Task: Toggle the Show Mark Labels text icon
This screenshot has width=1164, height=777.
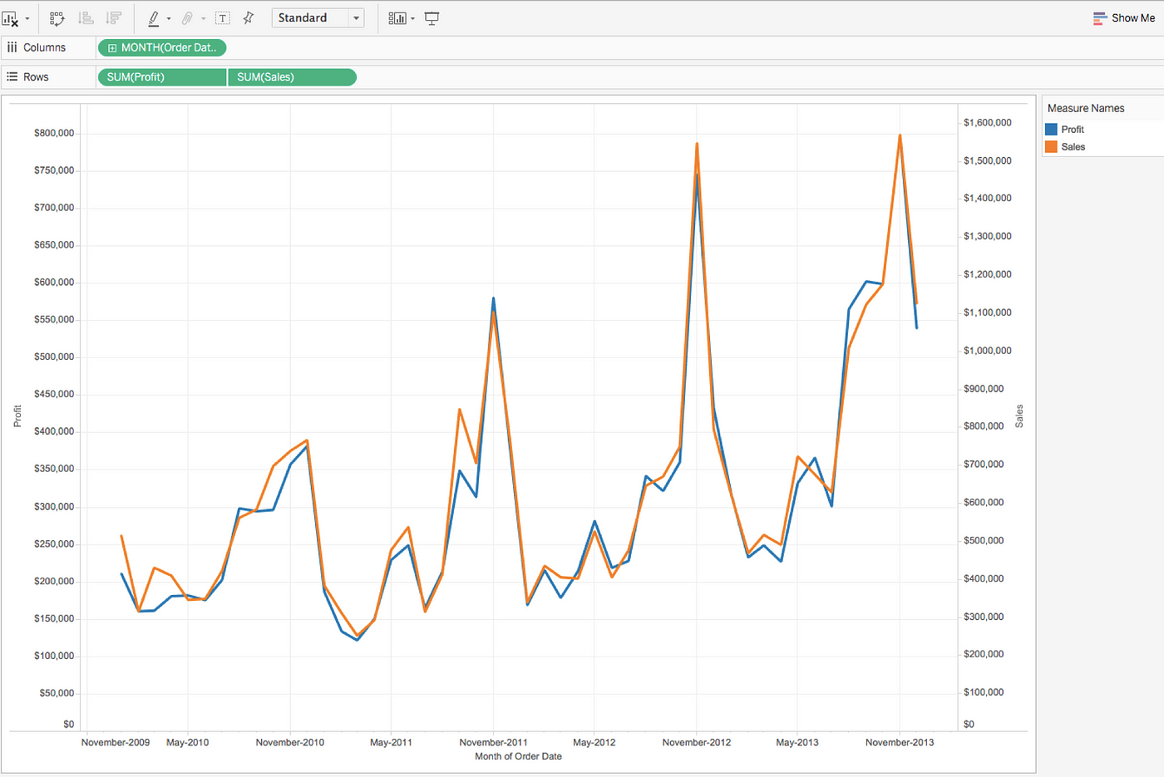Action: 223,18
